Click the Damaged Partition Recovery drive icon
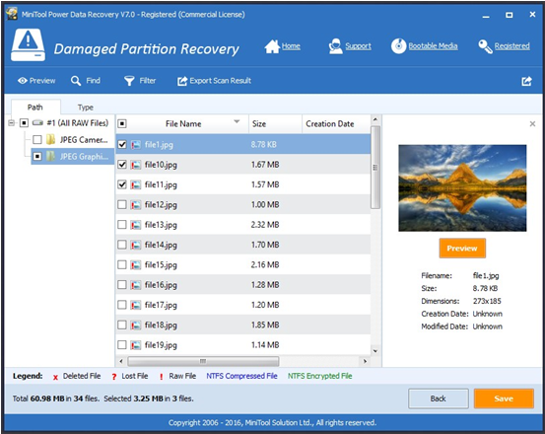545x434 pixels. (x=28, y=45)
